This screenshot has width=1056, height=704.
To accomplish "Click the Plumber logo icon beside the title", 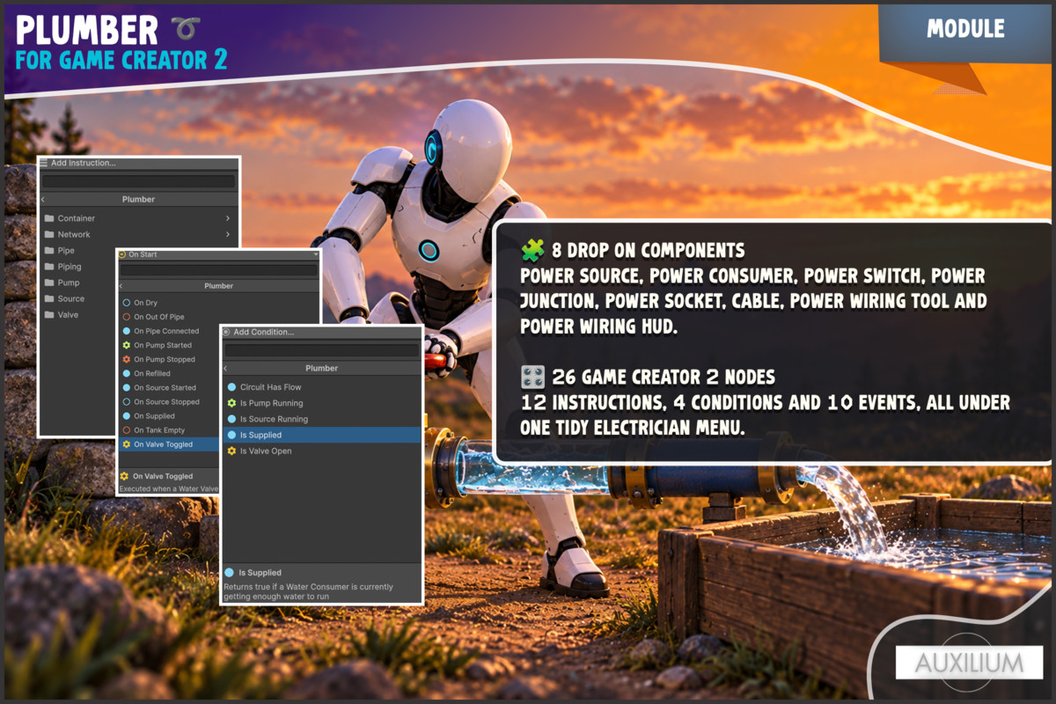I will pos(187,30).
